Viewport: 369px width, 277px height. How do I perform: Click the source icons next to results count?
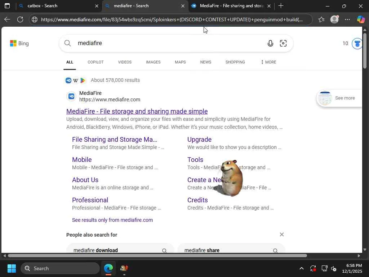(76, 80)
